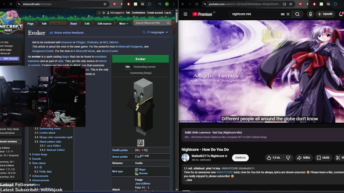Expand the wiki More actions menu
344x193 pixels.
(124, 24)
